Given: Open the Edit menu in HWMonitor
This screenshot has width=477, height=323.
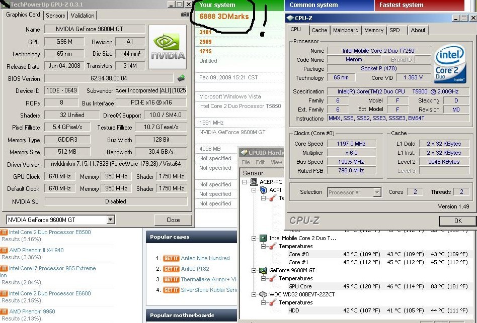Looking at the screenshot, I should [260, 162].
